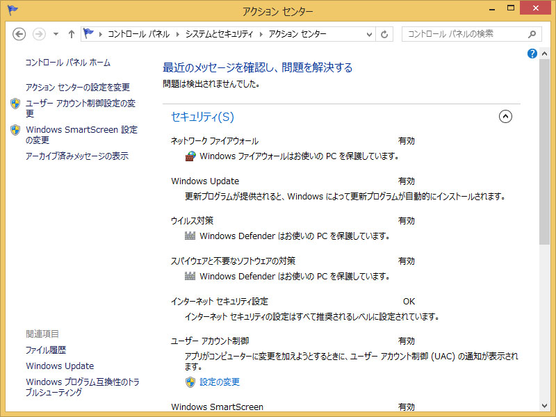Screen dimensions: 556x417
Task: Minimize the アクション センター window
Action: pos(492,8)
